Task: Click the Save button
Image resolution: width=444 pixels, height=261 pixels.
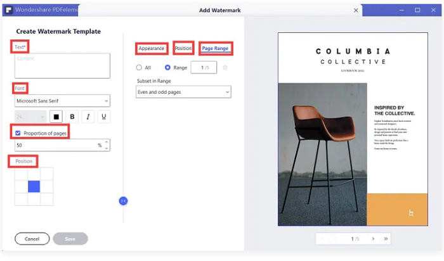Action: [70, 239]
